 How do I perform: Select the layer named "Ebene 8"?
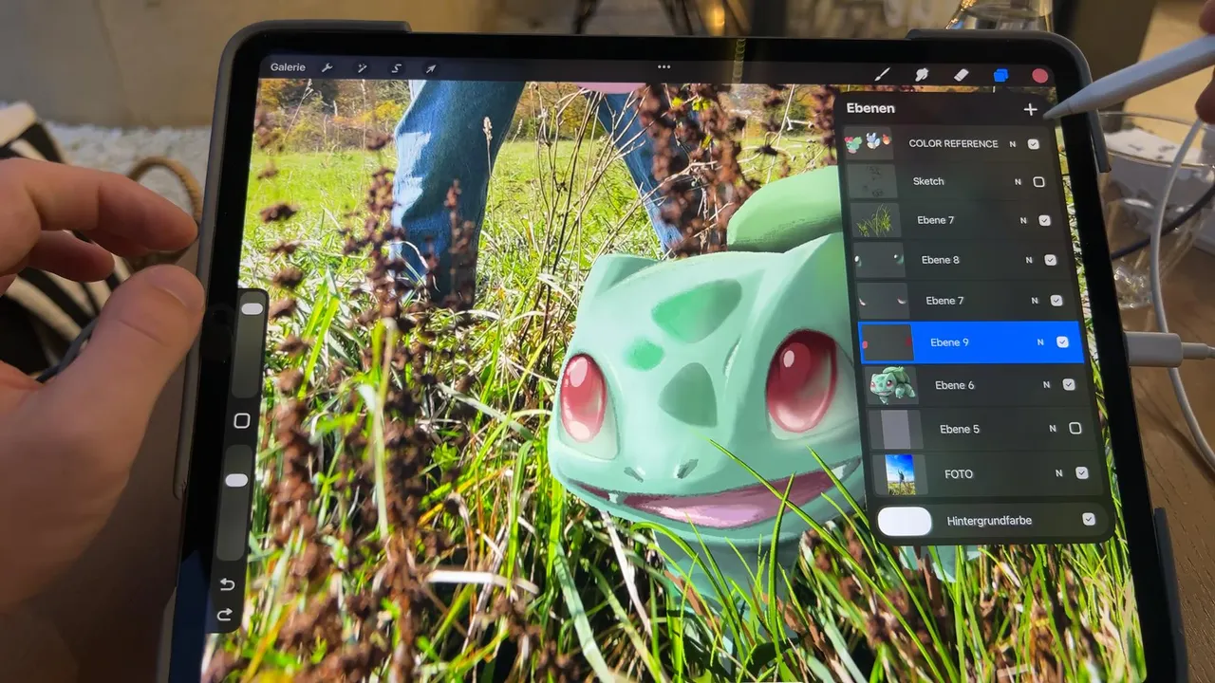point(941,260)
